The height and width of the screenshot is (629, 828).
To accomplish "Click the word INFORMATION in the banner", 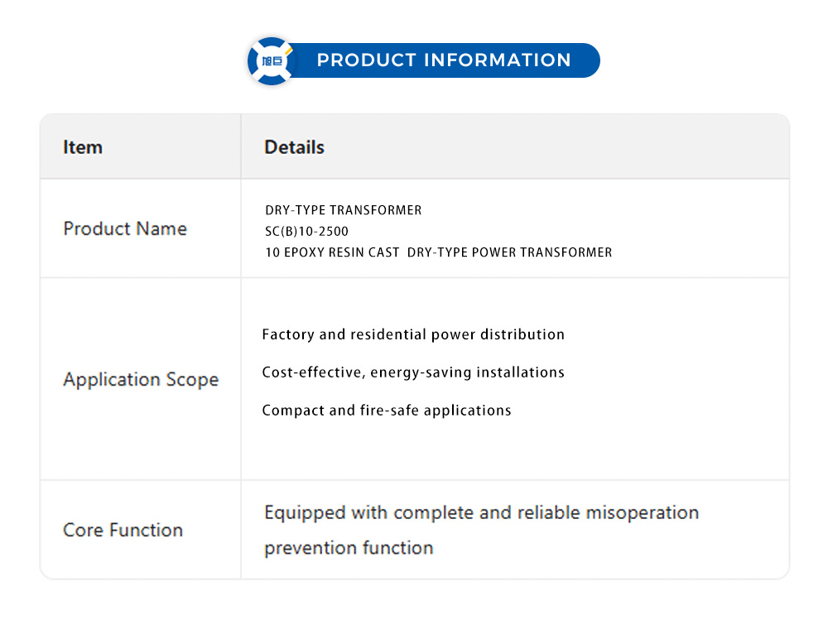I will point(498,60).
